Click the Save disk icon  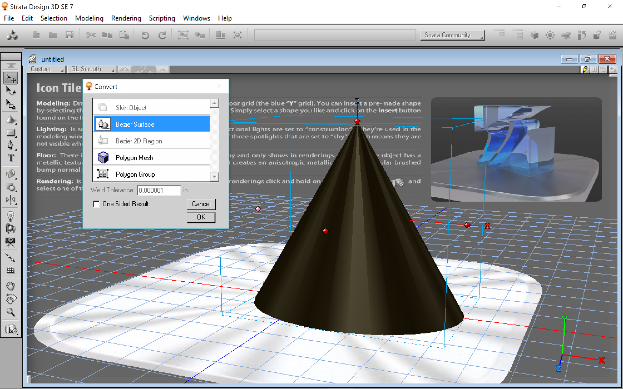[x=69, y=35]
